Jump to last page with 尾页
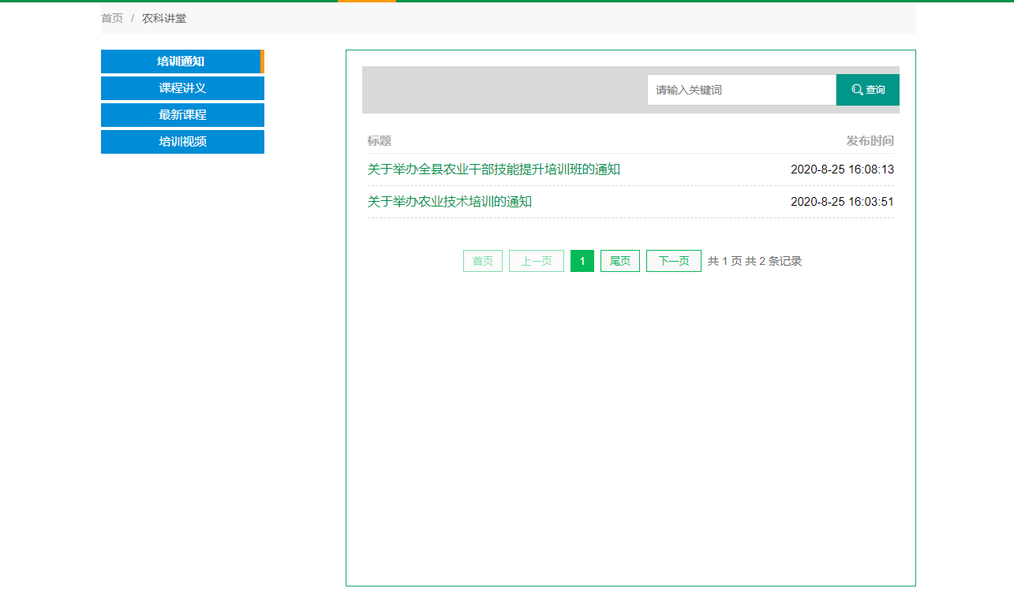The image size is (1014, 592). [619, 261]
